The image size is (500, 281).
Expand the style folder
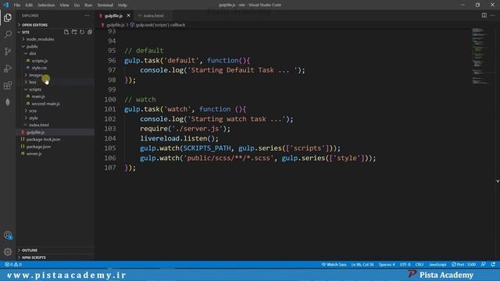[x=55, y=118]
